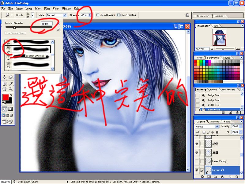Screen dimensions: 245x184
Task: Add a layer style to layer
Action: [202, 177]
